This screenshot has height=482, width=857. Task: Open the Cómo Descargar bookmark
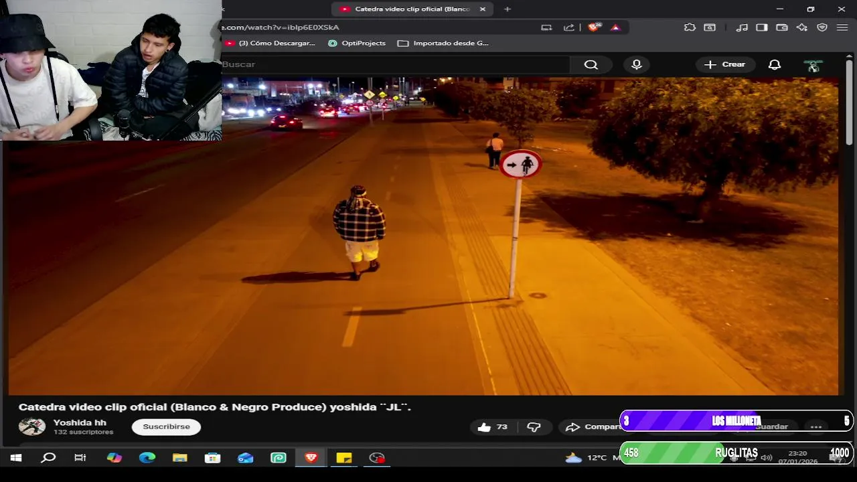[270, 43]
